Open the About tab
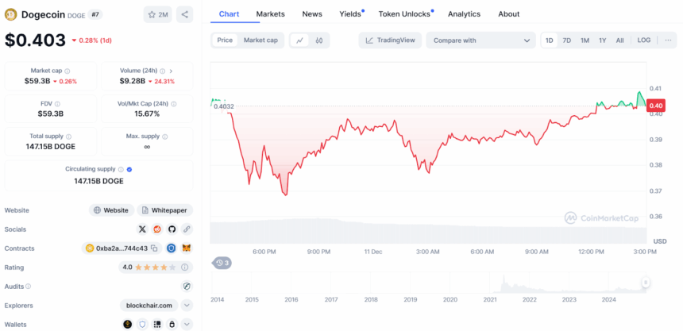This screenshot has height=331, width=683. pyautogui.click(x=509, y=14)
